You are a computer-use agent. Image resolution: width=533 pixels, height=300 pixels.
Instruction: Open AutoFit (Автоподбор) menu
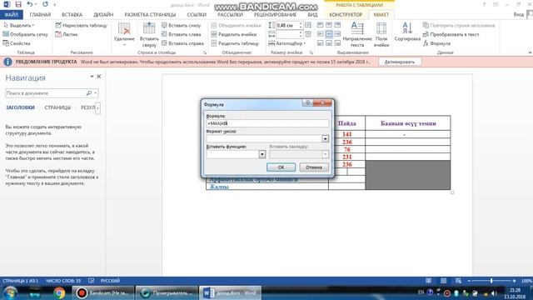[287, 43]
